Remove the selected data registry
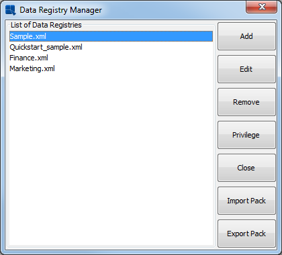The image size is (282, 255). tap(246, 102)
